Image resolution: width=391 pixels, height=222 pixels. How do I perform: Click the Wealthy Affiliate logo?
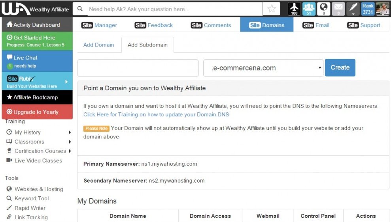[x=35, y=9]
